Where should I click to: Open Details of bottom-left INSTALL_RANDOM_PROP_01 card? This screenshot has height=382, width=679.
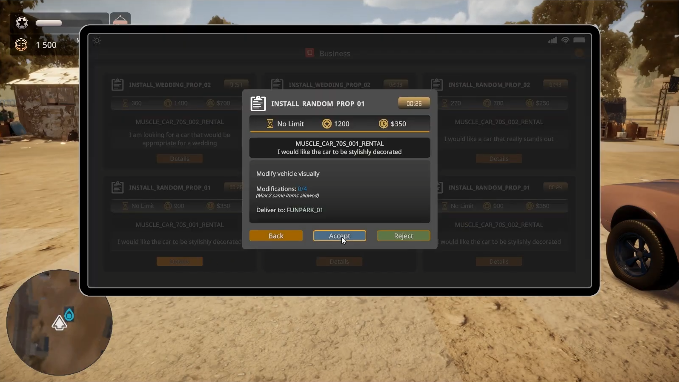(x=180, y=262)
